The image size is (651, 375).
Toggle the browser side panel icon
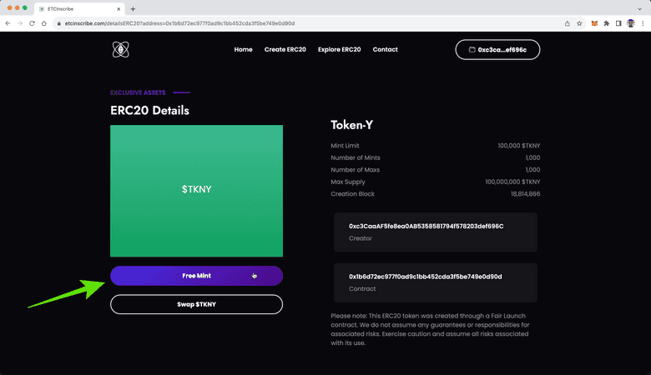[618, 23]
